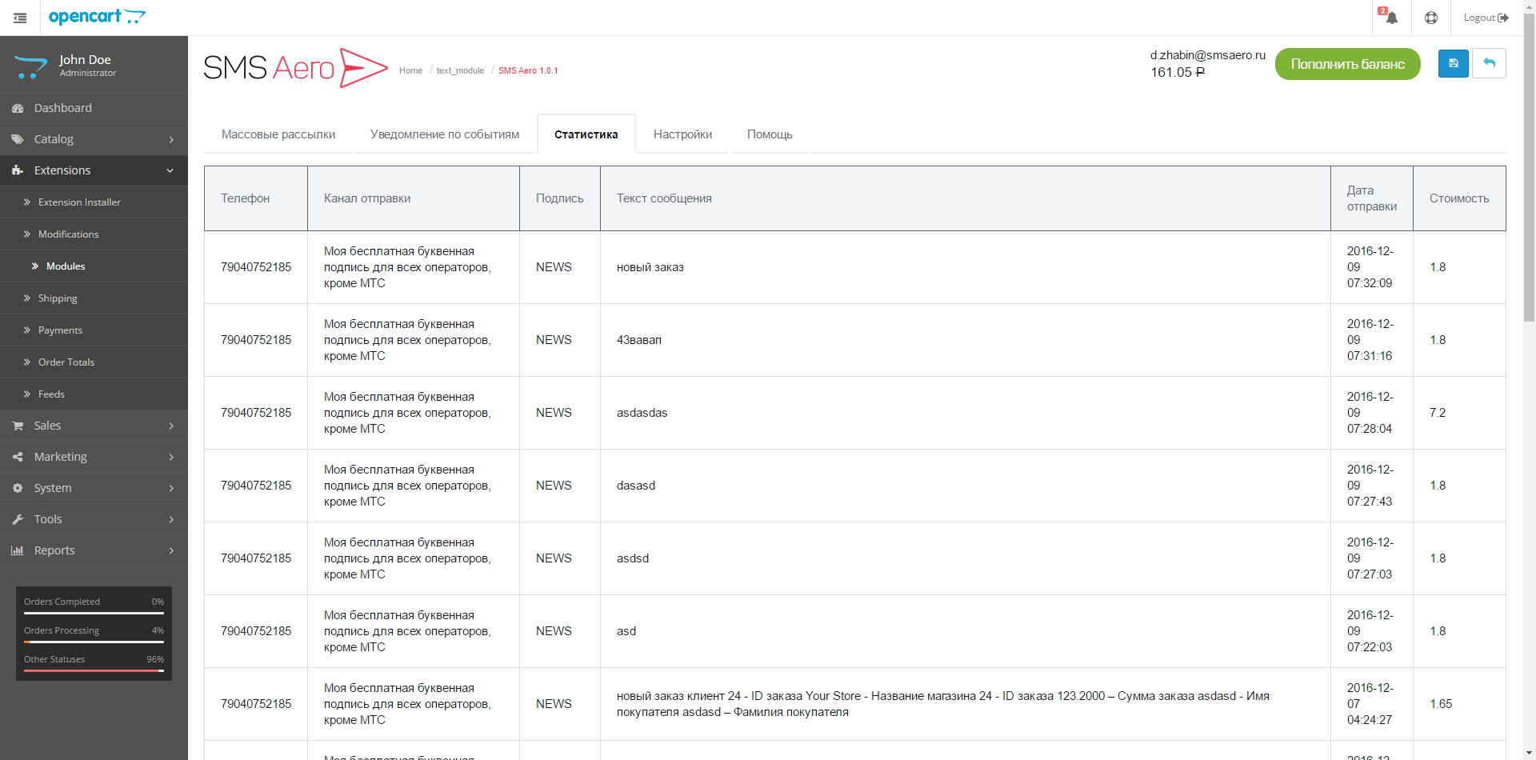Collapse the Extensions menu chevron
1536x760 pixels.
click(x=170, y=170)
